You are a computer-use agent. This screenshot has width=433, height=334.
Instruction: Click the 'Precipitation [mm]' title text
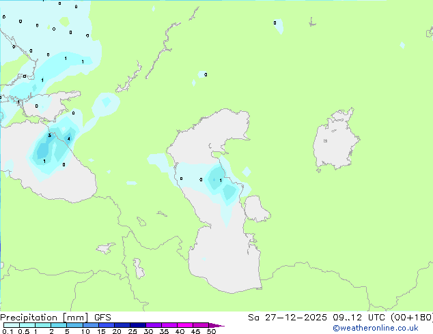point(44,318)
